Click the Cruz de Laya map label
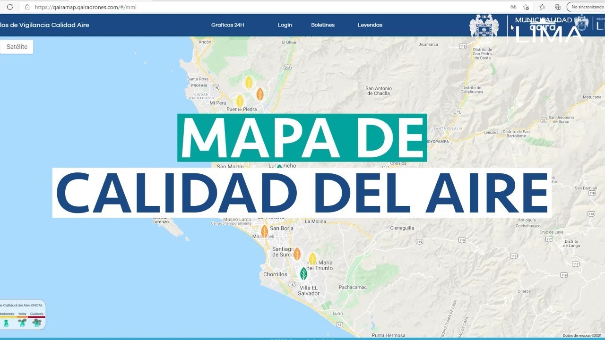 [551, 232]
